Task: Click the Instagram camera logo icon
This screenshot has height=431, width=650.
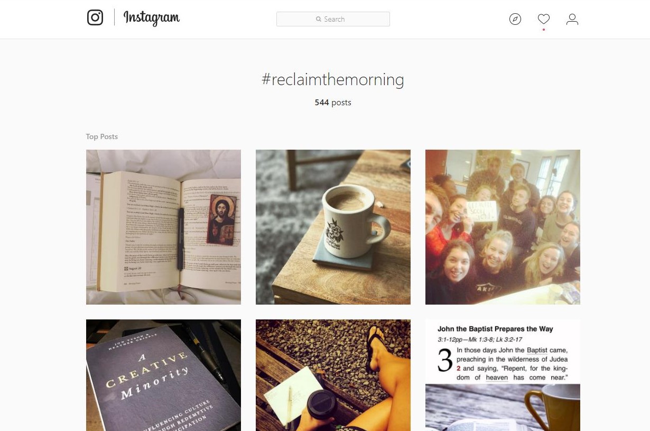Action: pos(95,17)
